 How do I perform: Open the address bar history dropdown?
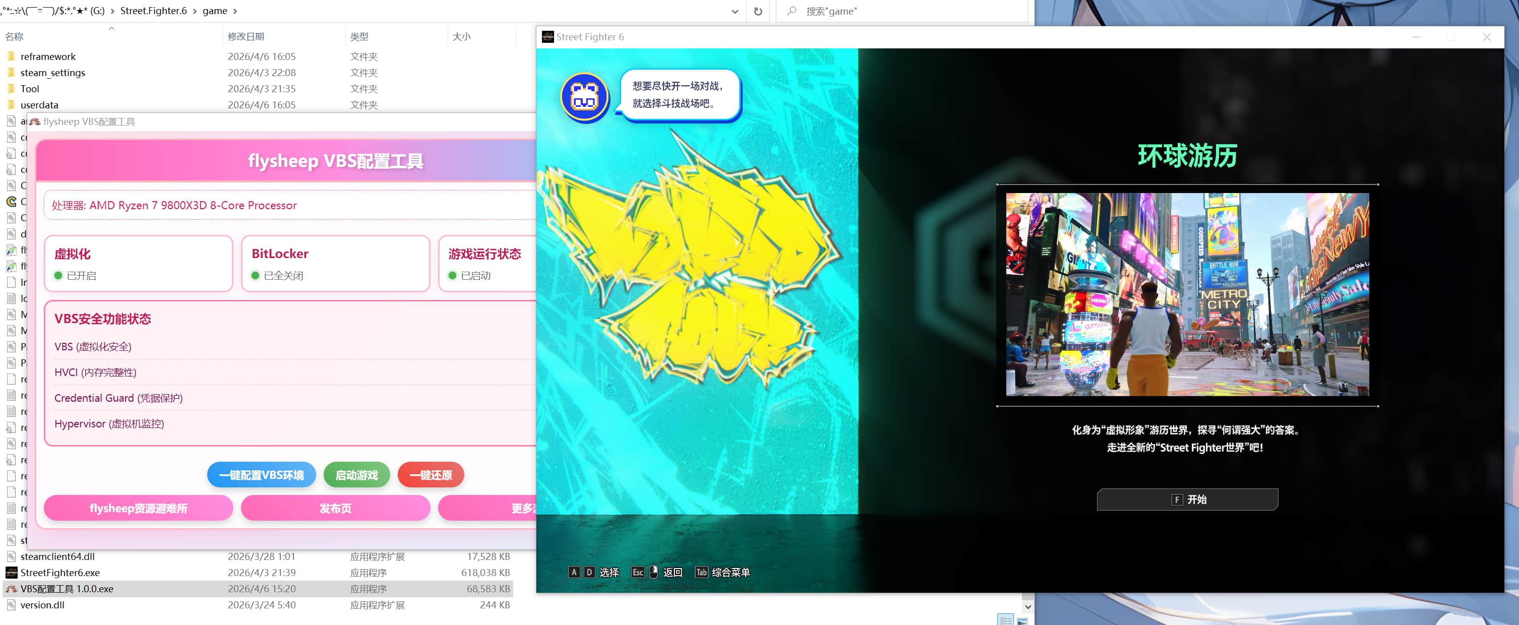(x=735, y=11)
